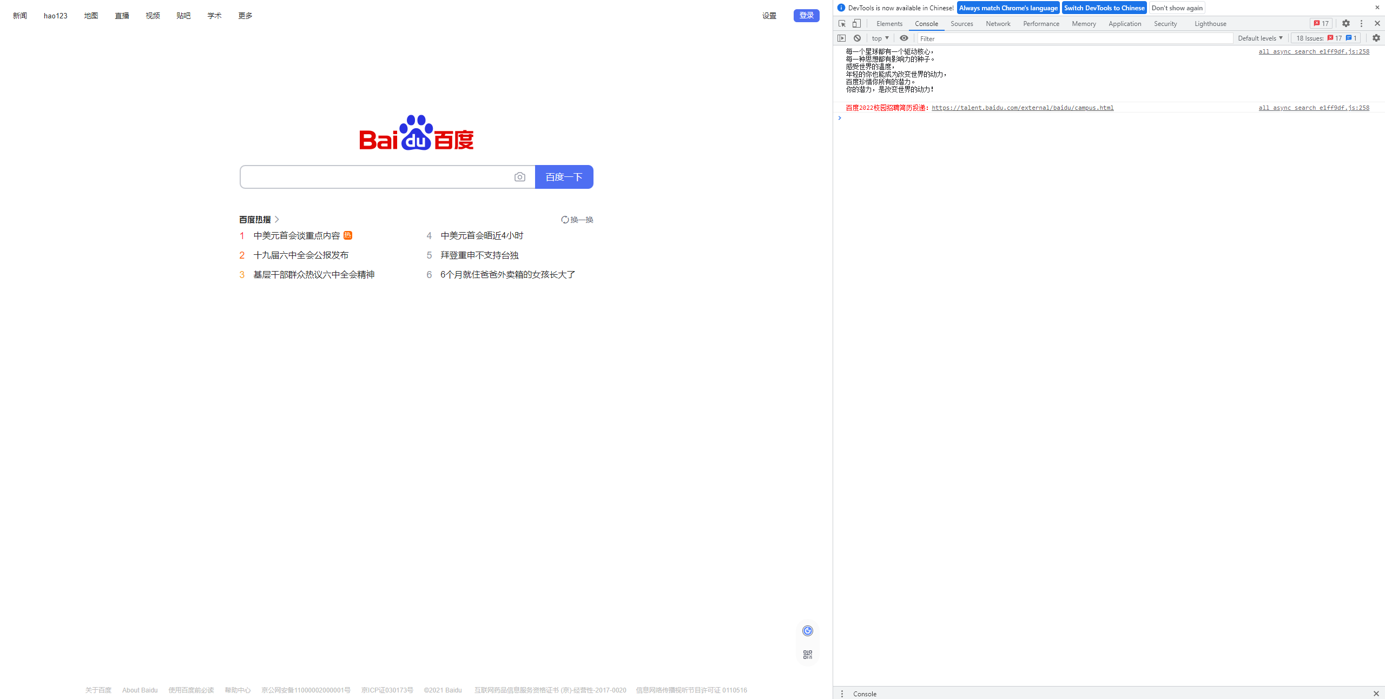Expand the 百度热搜 chevron
This screenshot has width=1385, height=699.
(x=277, y=219)
